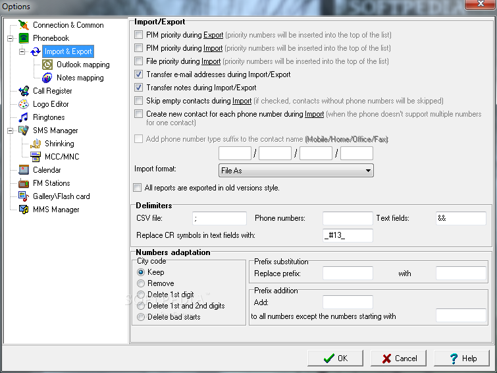Click the SMS Manager icon
This screenshot has height=373, width=497.
coord(24,130)
